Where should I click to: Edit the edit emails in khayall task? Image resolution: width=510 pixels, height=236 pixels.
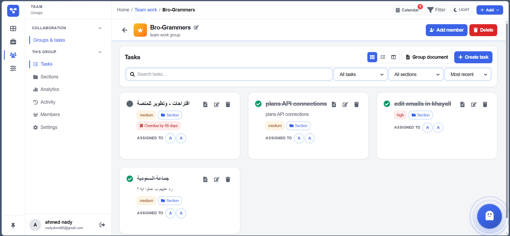click(474, 104)
